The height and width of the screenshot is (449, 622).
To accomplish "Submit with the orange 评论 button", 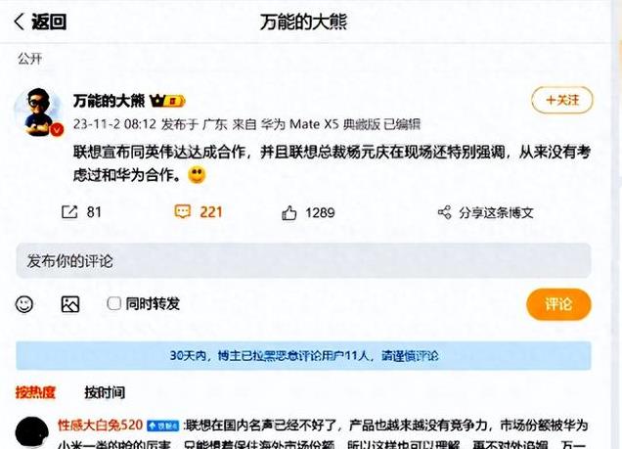I will (x=558, y=304).
